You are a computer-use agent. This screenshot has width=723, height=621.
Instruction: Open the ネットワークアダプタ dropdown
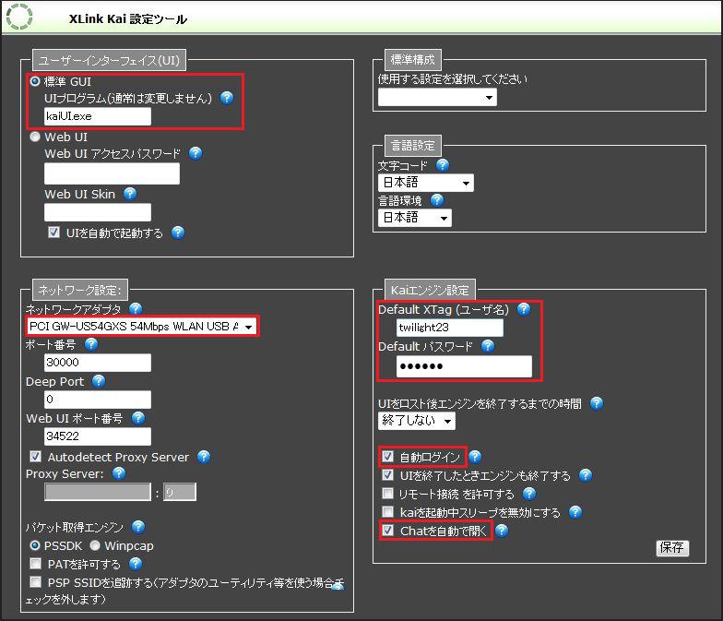(x=142, y=327)
